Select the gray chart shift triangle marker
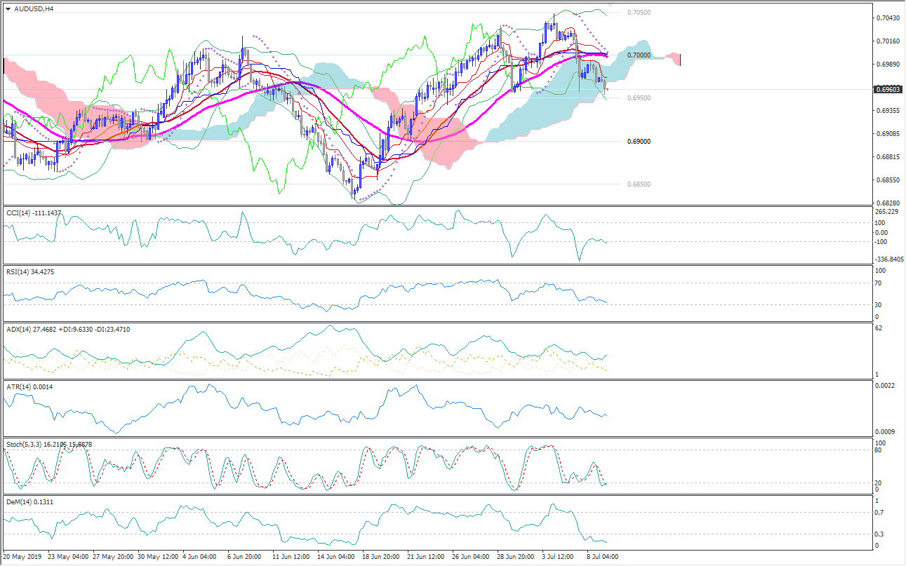The image size is (906, 566). [x=610, y=5]
